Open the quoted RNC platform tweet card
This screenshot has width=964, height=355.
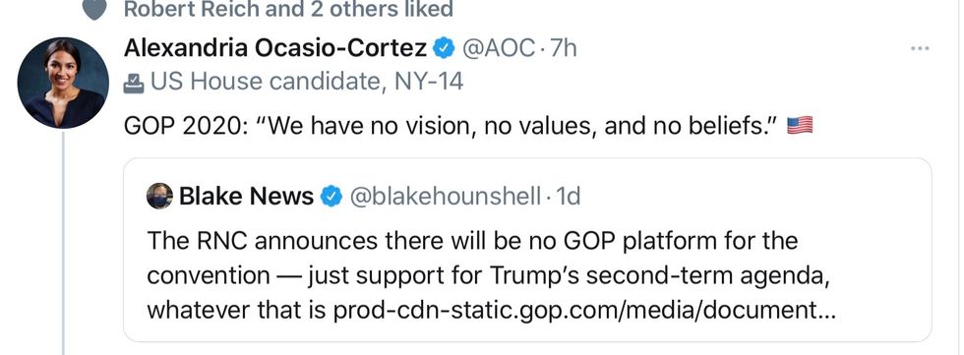527,250
